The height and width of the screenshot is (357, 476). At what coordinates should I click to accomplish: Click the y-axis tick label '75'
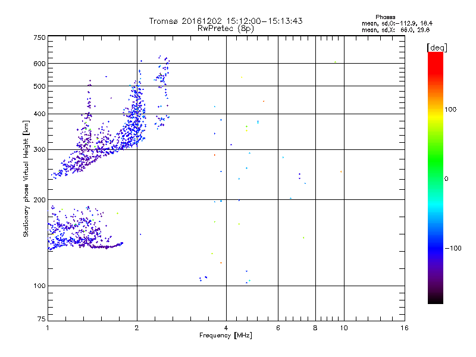coord(42,319)
